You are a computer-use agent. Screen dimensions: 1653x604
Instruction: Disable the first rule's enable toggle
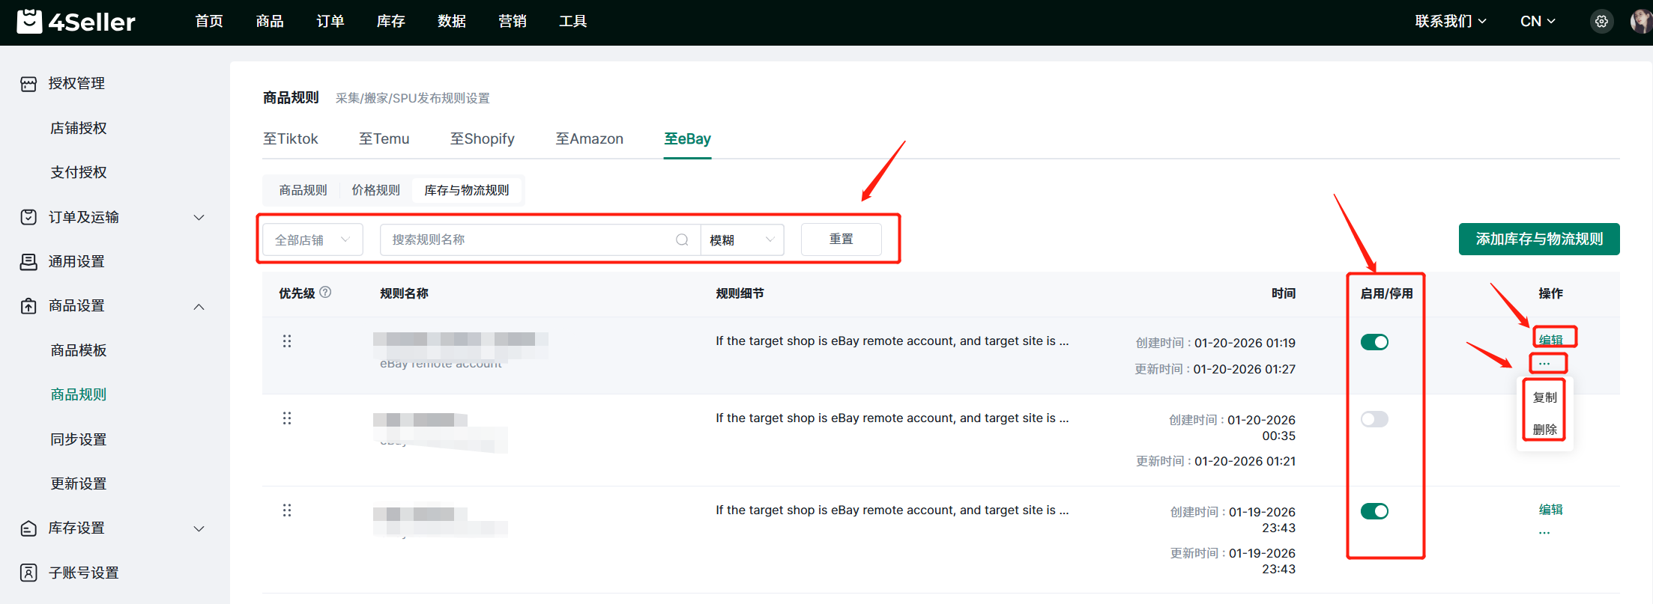[1374, 342]
